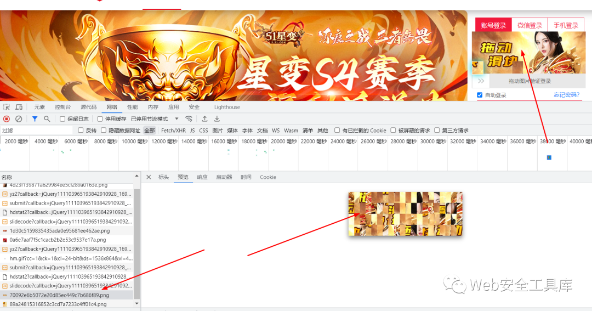Image resolution: width=592 pixels, height=311 pixels.
Task: View the 响应 tab of the request
Action: tap(202, 177)
